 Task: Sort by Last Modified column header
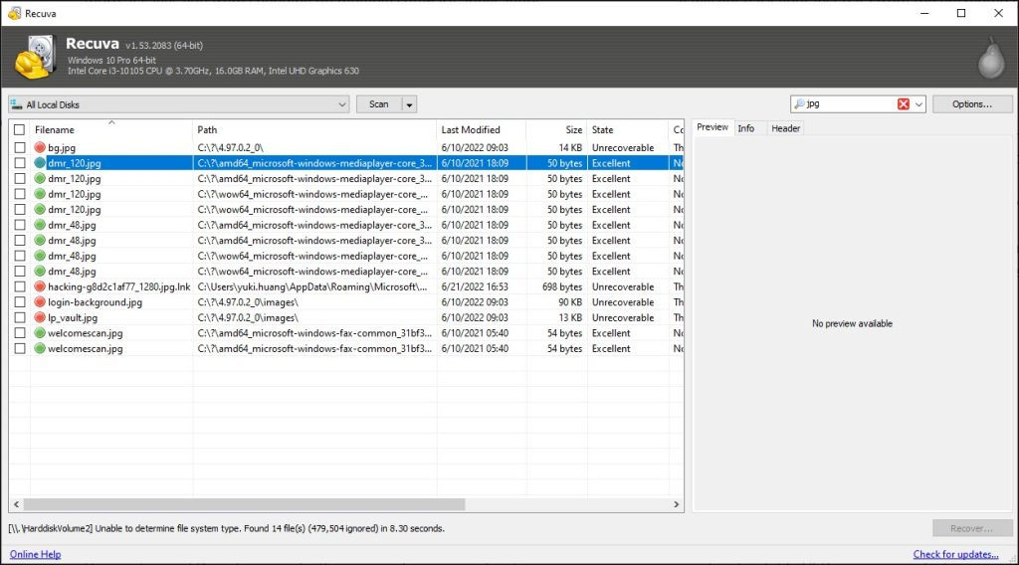pos(482,130)
